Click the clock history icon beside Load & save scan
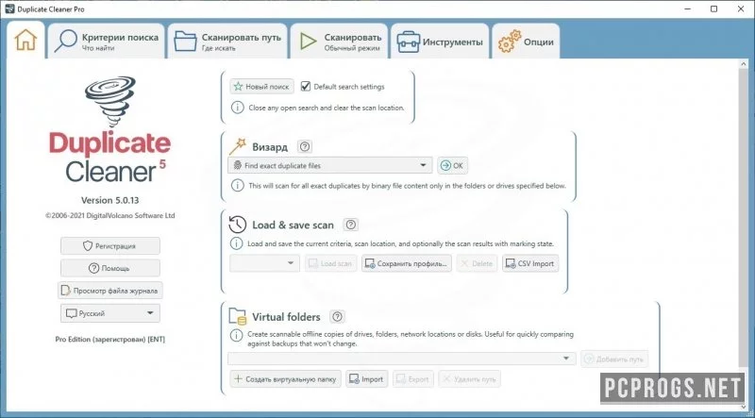The image size is (755, 418). (x=238, y=225)
